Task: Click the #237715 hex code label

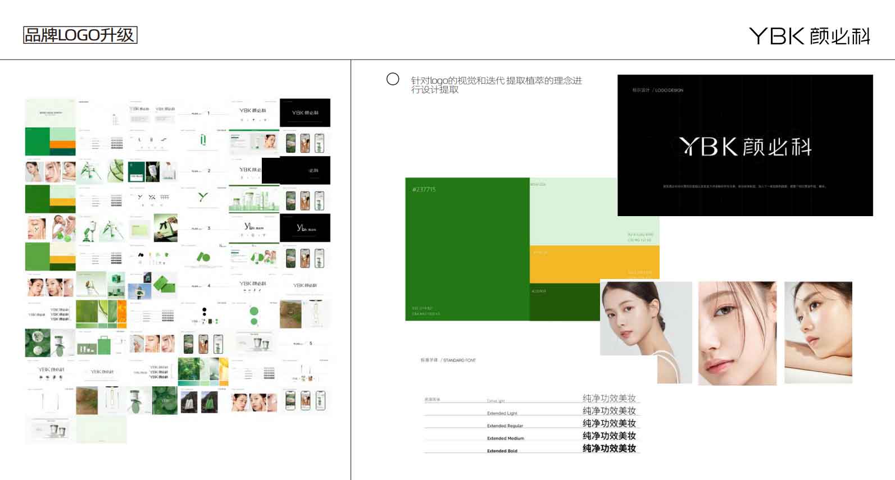Action: coord(424,189)
